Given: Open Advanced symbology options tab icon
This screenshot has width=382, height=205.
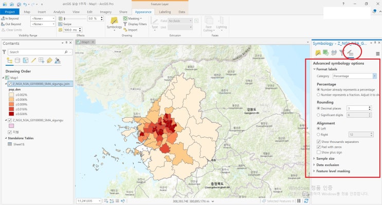Looking at the screenshot, I should [x=350, y=52].
